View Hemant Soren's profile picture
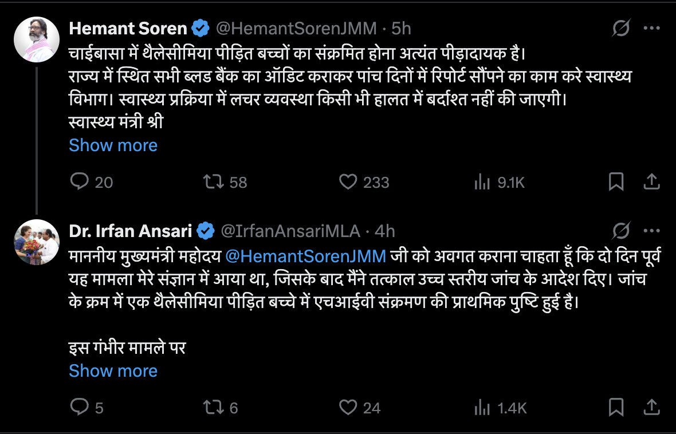676x434 pixels. 36,38
